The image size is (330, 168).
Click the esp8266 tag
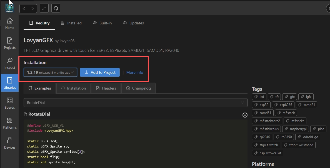[x=283, y=105]
